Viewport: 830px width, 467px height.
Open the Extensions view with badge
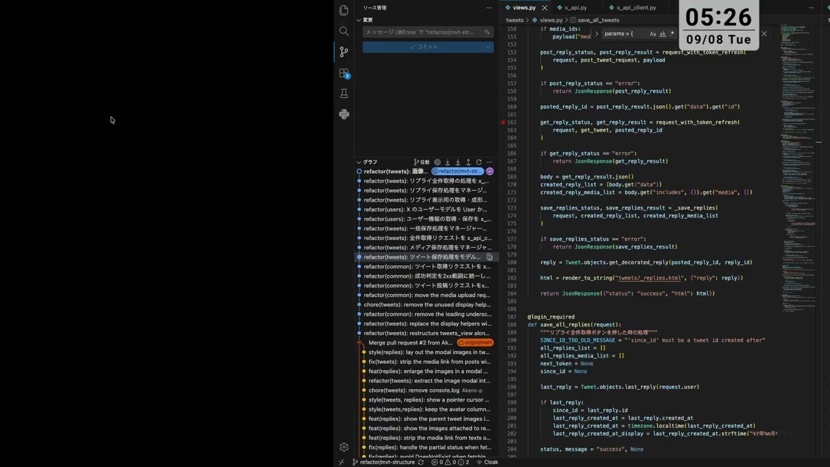[344, 73]
